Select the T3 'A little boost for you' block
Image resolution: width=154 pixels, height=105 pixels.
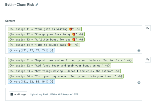(46, 39)
